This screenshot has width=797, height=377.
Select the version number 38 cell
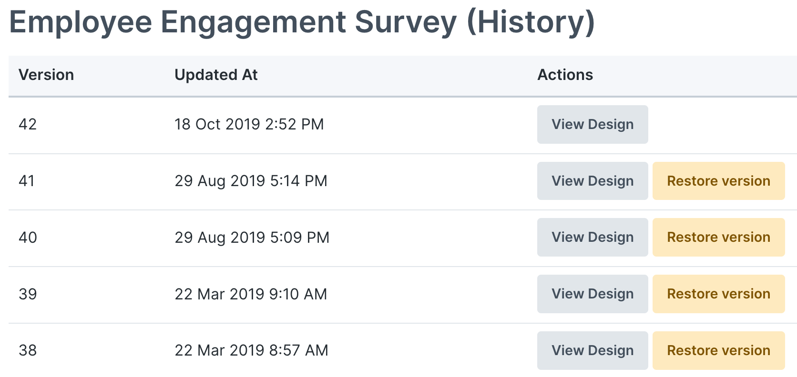point(28,350)
